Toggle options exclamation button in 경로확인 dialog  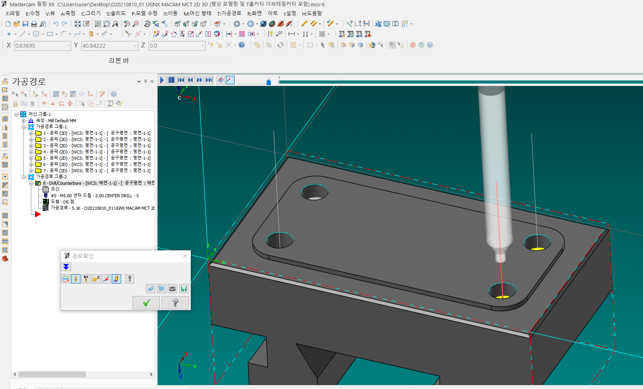coord(130,279)
